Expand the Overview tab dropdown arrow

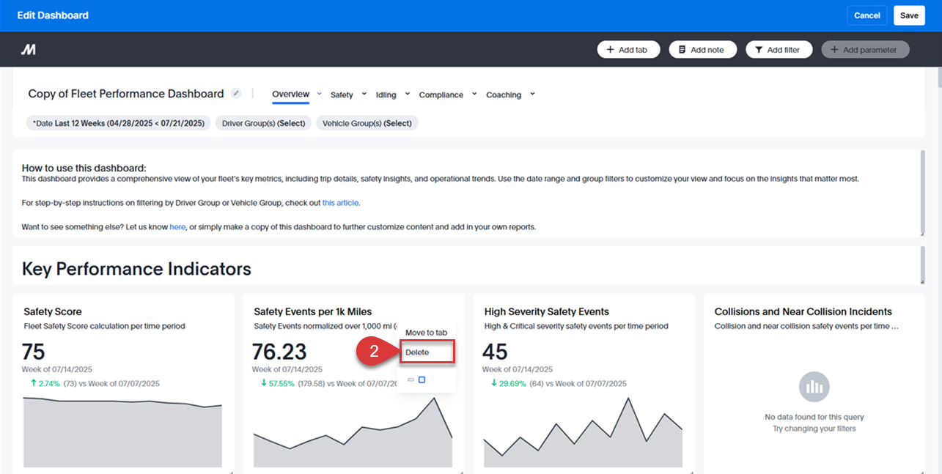pos(319,94)
